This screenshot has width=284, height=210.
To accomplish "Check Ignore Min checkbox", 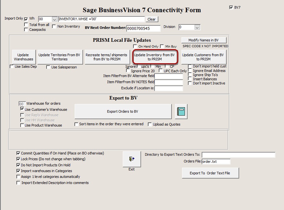I will (153, 66).
